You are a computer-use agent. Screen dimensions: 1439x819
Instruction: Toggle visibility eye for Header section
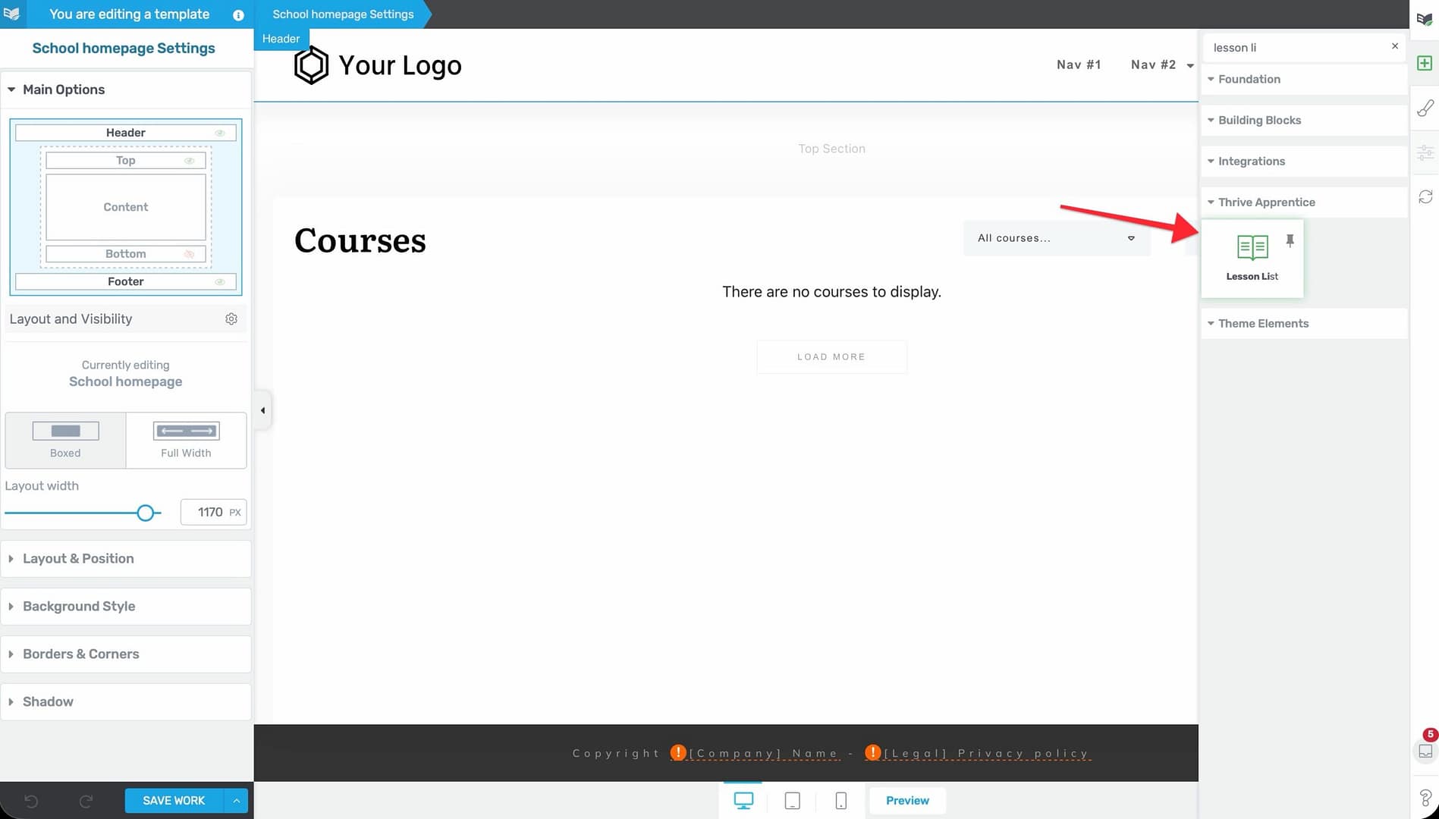point(219,133)
